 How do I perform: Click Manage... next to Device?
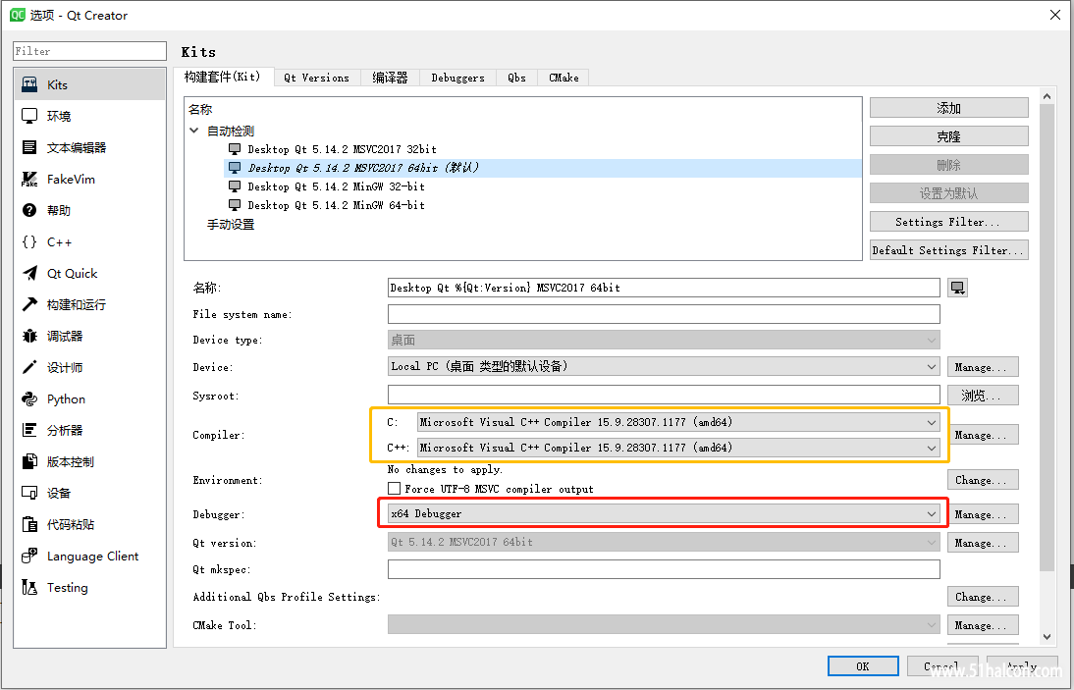pos(983,367)
